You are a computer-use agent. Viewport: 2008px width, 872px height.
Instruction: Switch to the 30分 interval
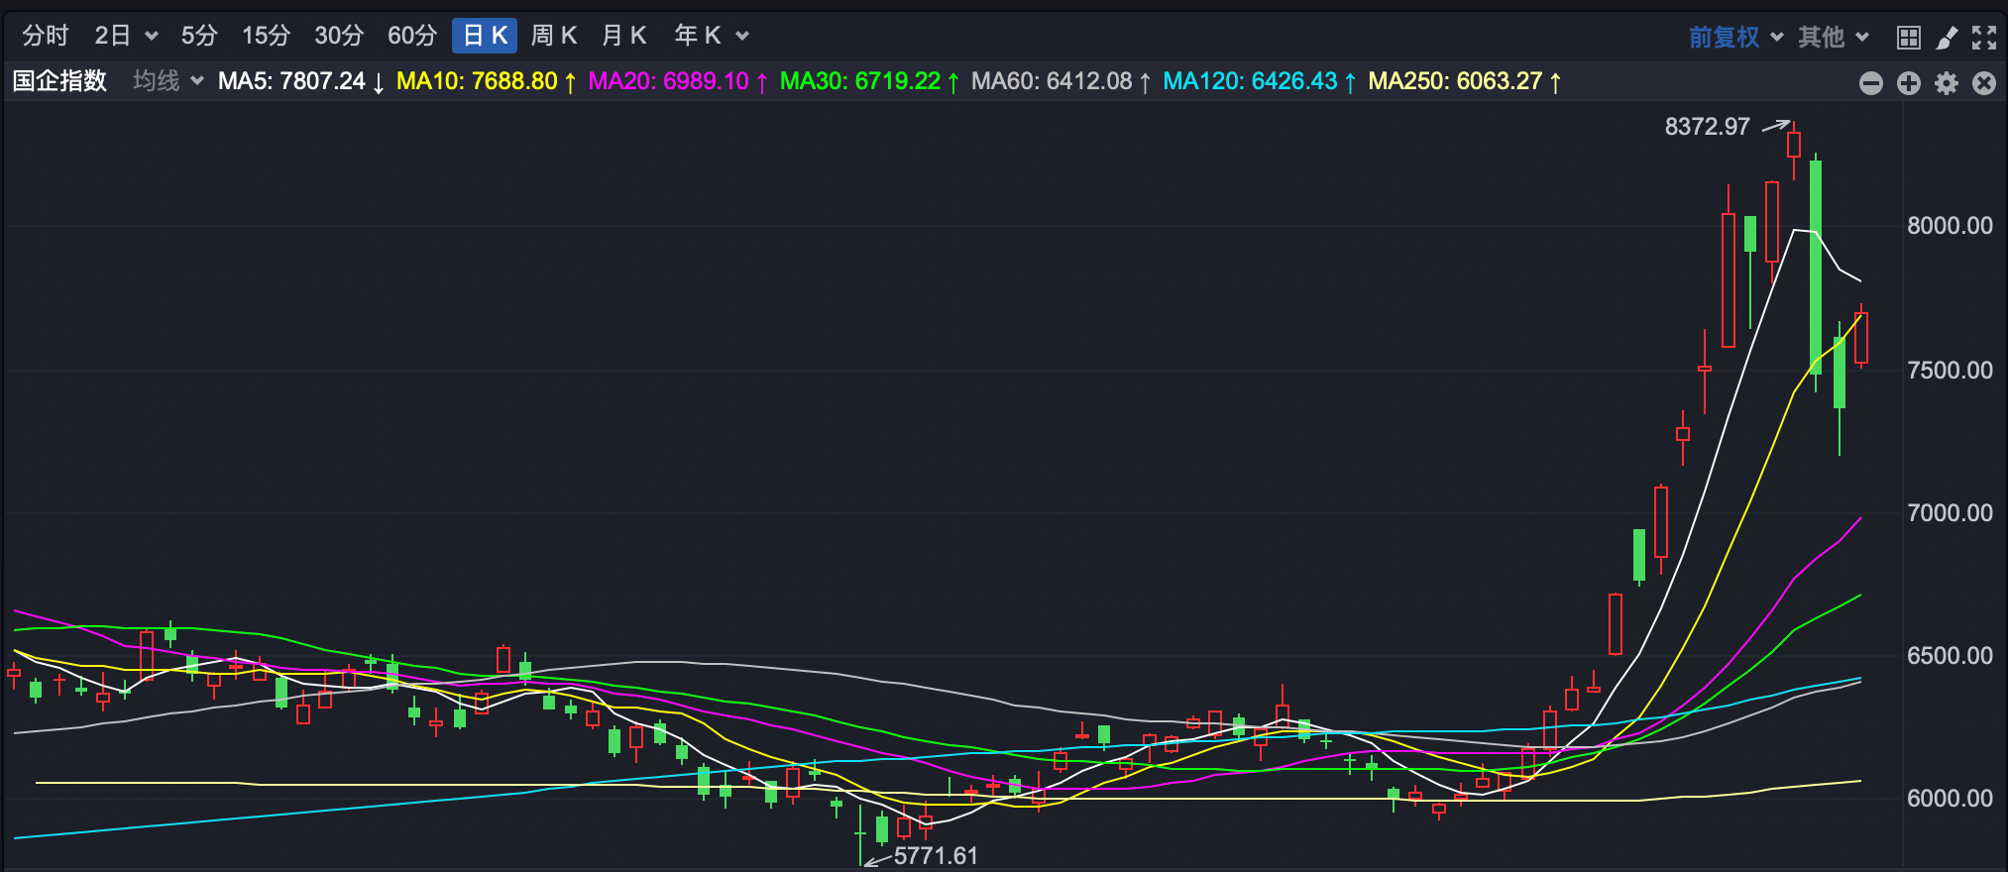(339, 36)
